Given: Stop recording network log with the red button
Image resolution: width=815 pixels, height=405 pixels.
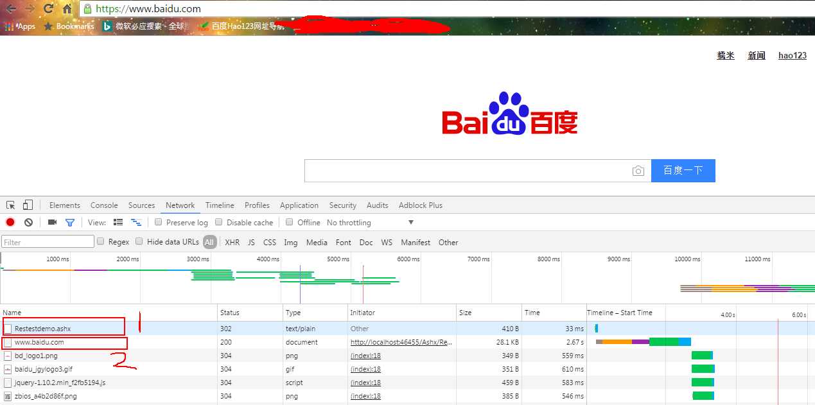Looking at the screenshot, I should pos(10,222).
